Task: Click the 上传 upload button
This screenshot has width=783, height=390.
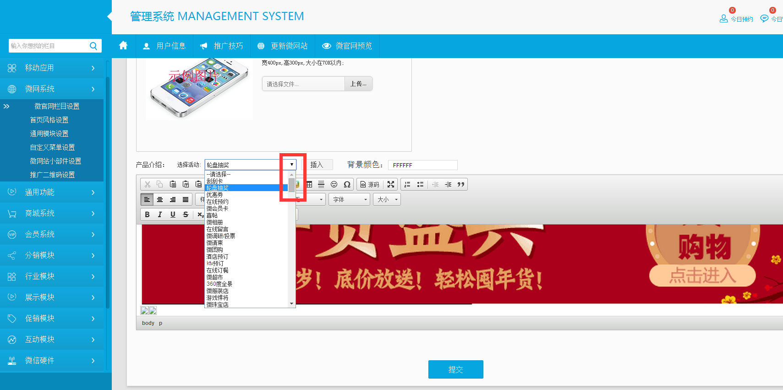Action: tap(358, 84)
